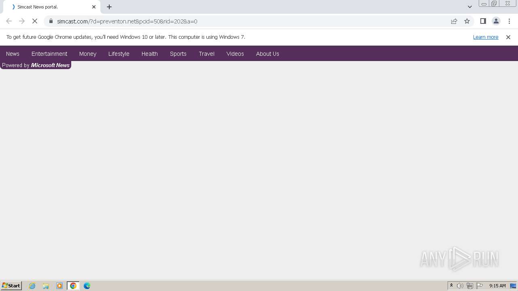The height and width of the screenshot is (291, 518).
Task: Click the browser back arrow
Action: pos(9,21)
